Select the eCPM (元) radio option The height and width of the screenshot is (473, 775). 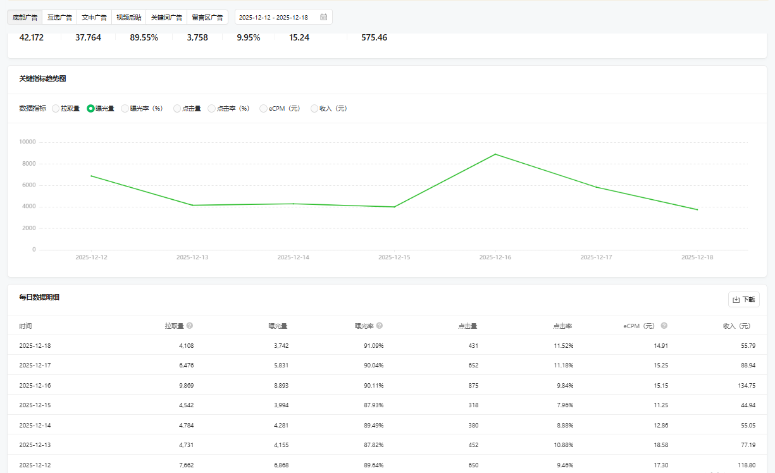264,109
